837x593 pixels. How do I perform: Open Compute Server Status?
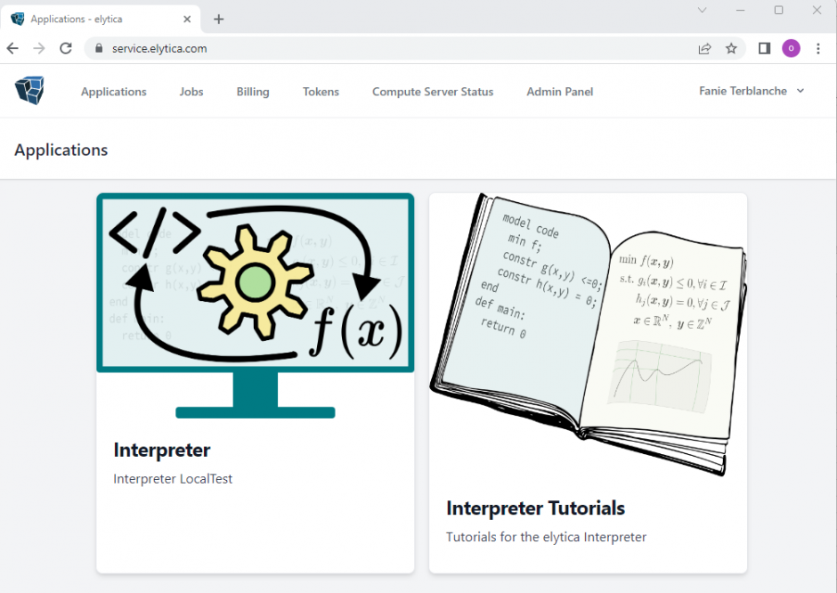(433, 92)
